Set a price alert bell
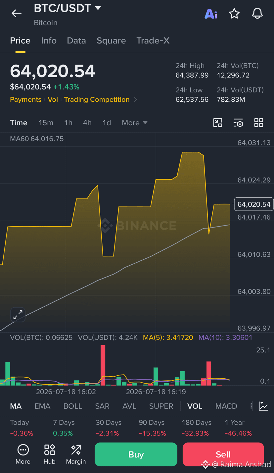The image size is (274, 473). point(257,14)
